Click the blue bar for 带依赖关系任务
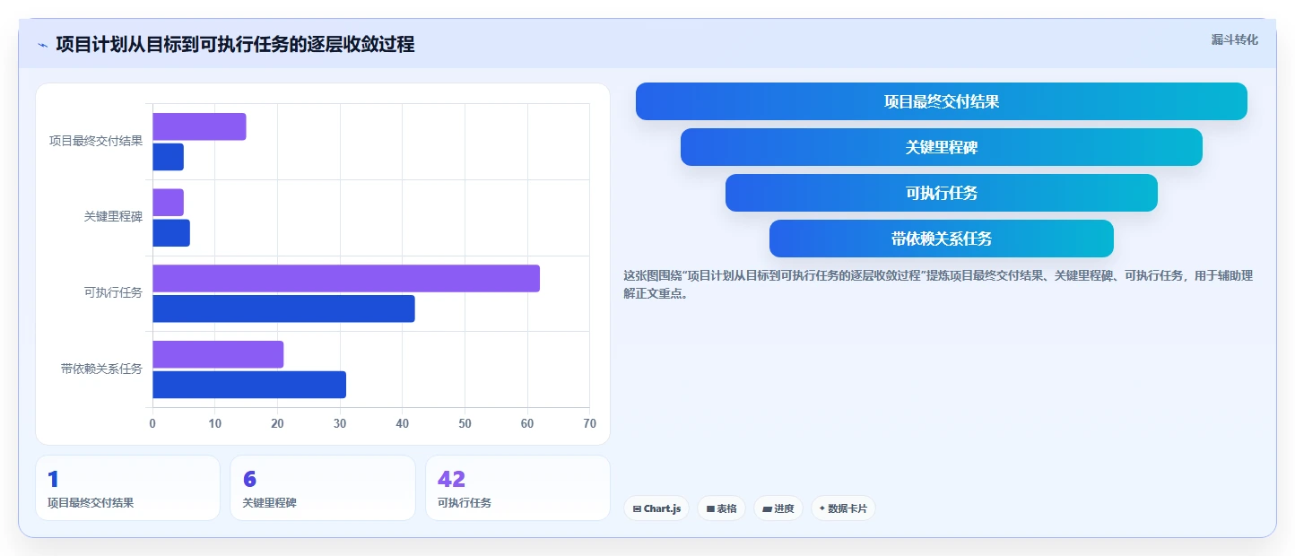Image resolution: width=1295 pixels, height=556 pixels. coord(249,385)
